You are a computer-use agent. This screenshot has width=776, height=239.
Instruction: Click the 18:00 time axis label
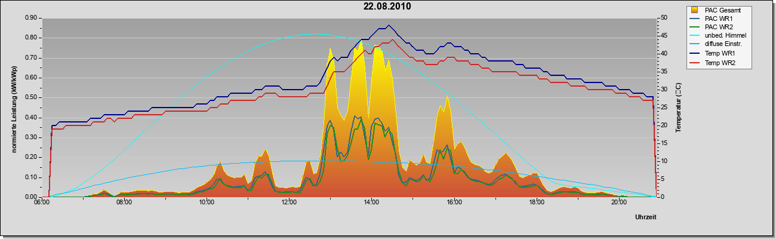point(537,203)
